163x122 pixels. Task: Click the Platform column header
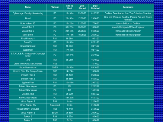tap(55, 7)
